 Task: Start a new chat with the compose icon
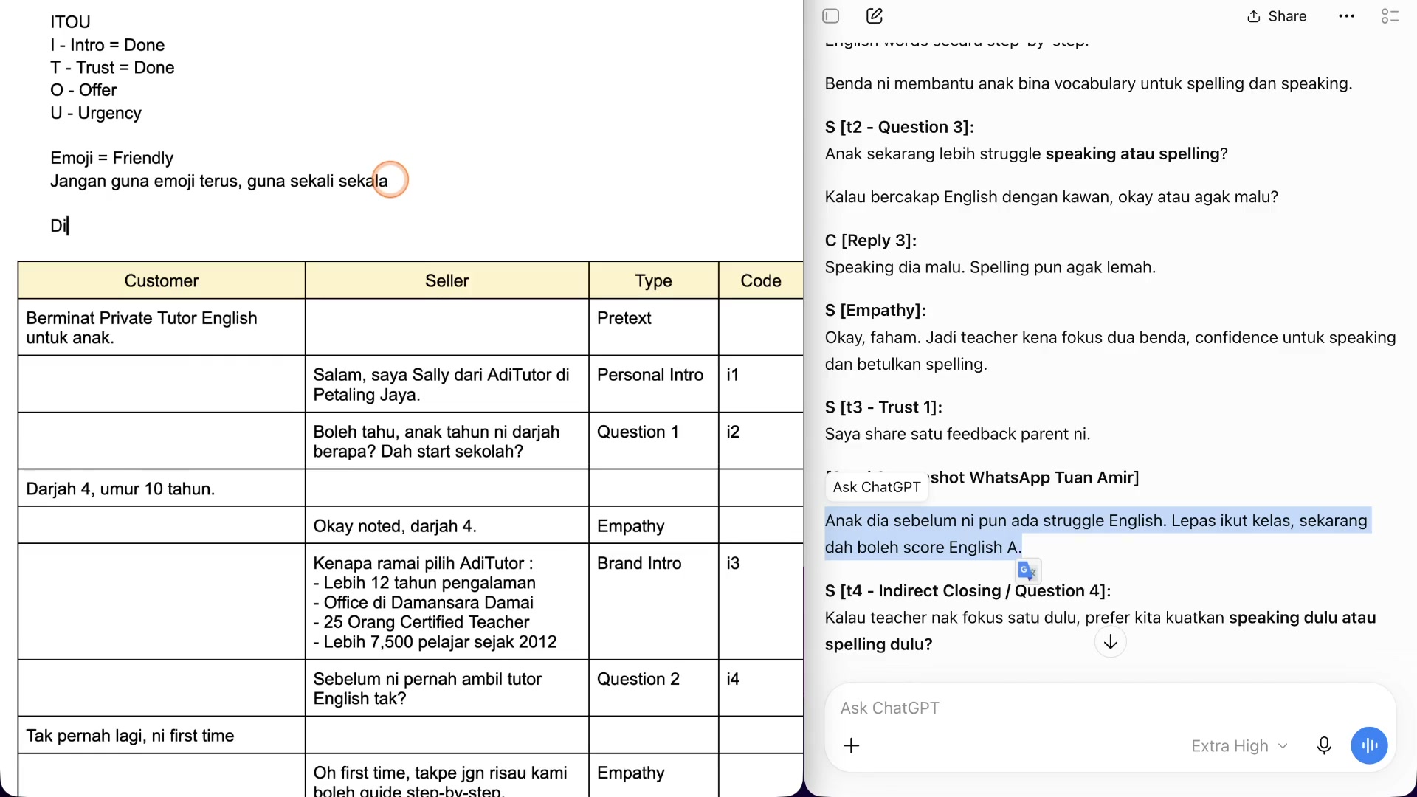(875, 16)
